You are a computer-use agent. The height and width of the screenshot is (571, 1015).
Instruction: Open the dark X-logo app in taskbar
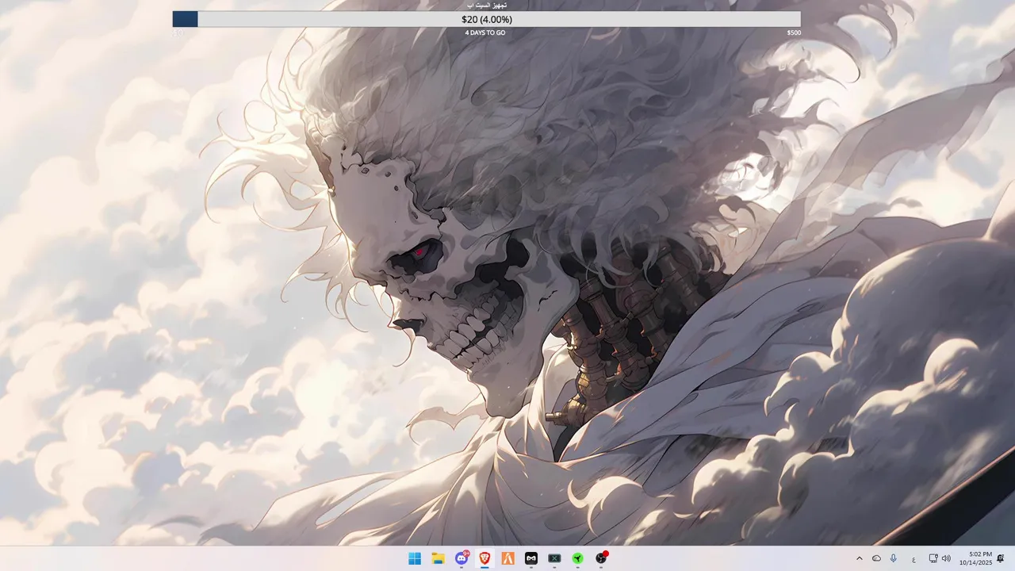(554, 558)
